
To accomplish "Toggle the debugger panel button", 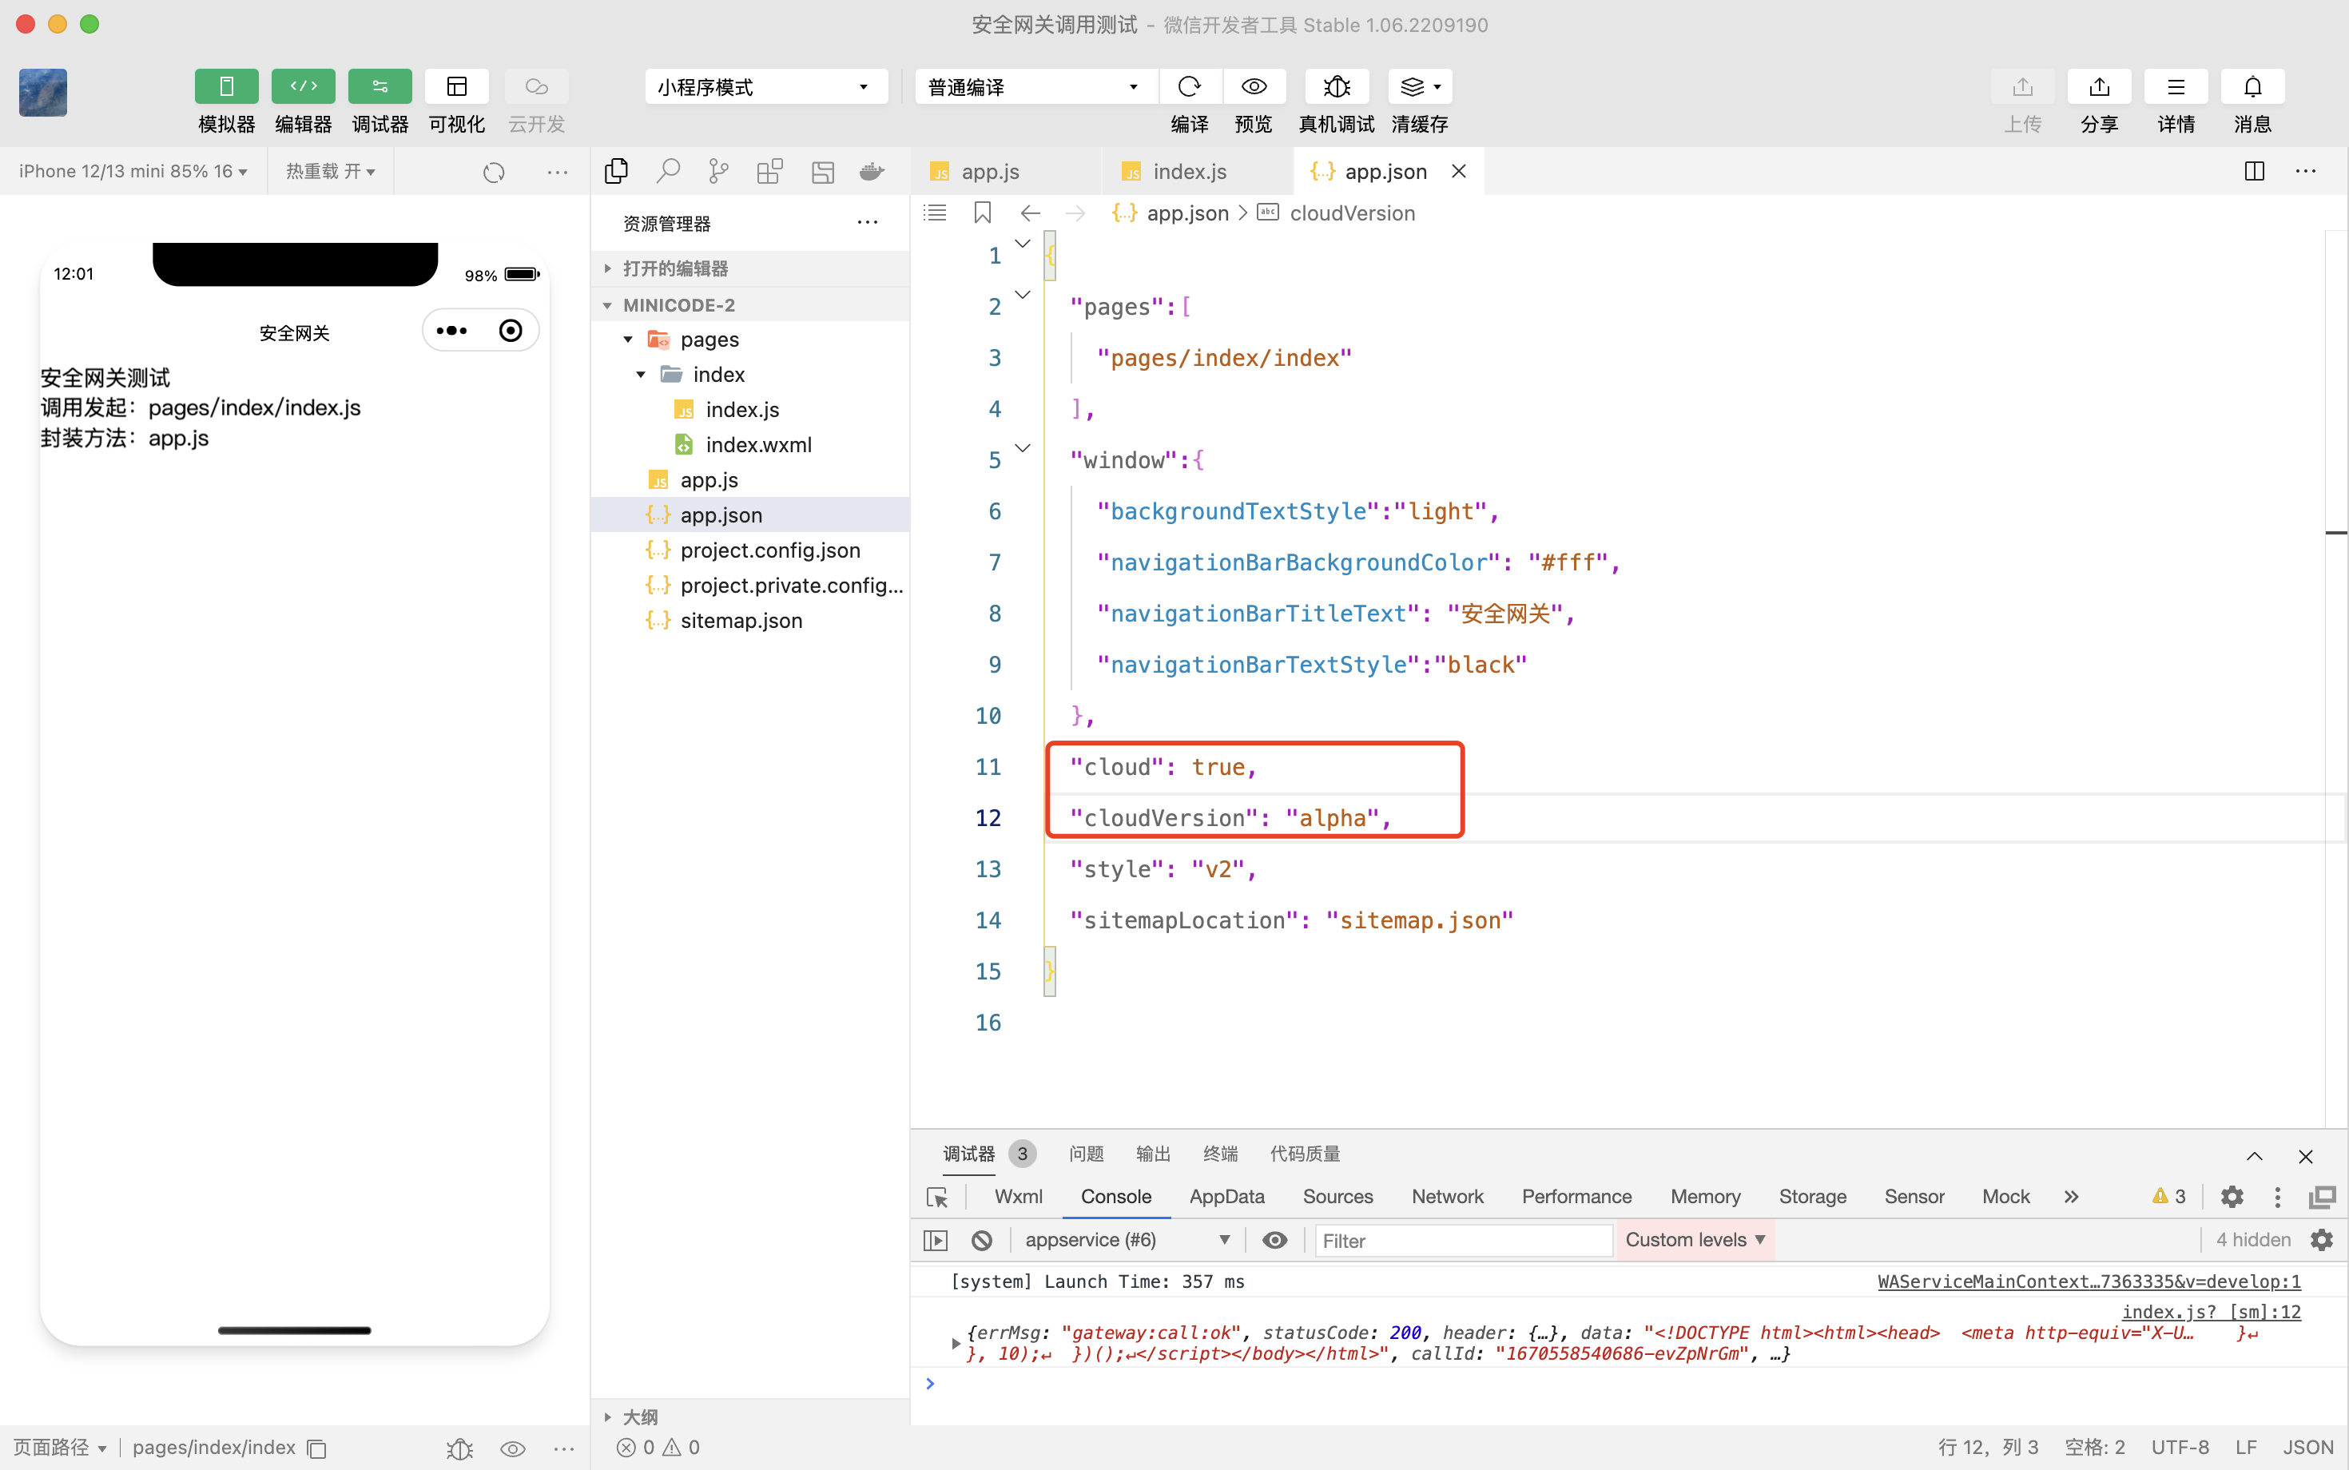I will (380, 86).
